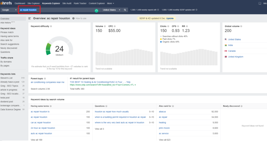Click the help icon next to Return Rate RR
267x141 pixels.
(187, 26)
